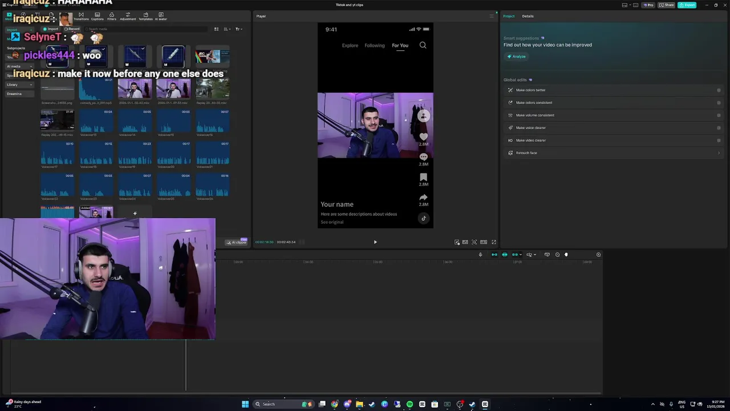
Task: Click the Search media input field
Action: (x=145, y=29)
